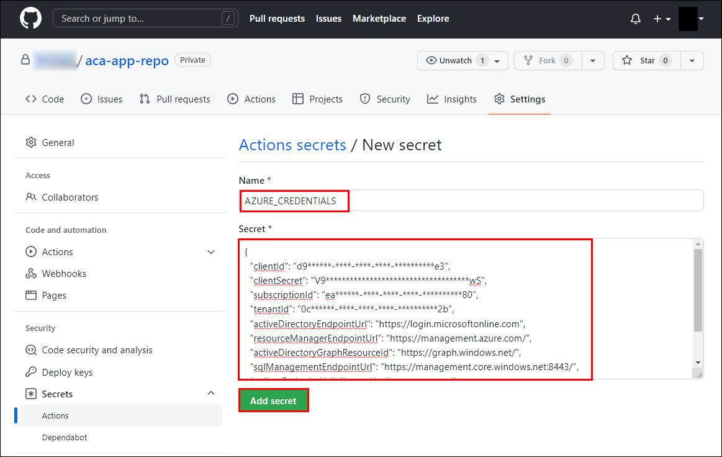Image resolution: width=722 pixels, height=457 pixels.
Task: Switch to the repository Security tab
Action: (x=385, y=99)
